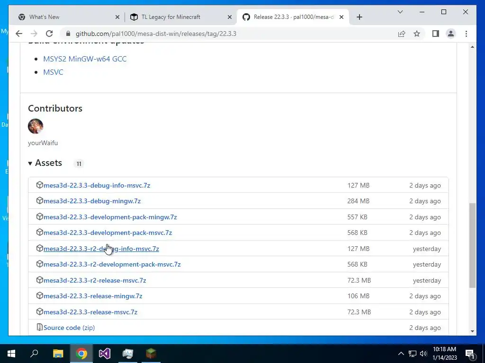The width and height of the screenshot is (485, 363).
Task: Open Chrome's three-dot menu
Action: [466, 34]
